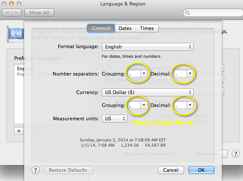
Task: Click the OK button
Action: pyautogui.click(x=201, y=170)
